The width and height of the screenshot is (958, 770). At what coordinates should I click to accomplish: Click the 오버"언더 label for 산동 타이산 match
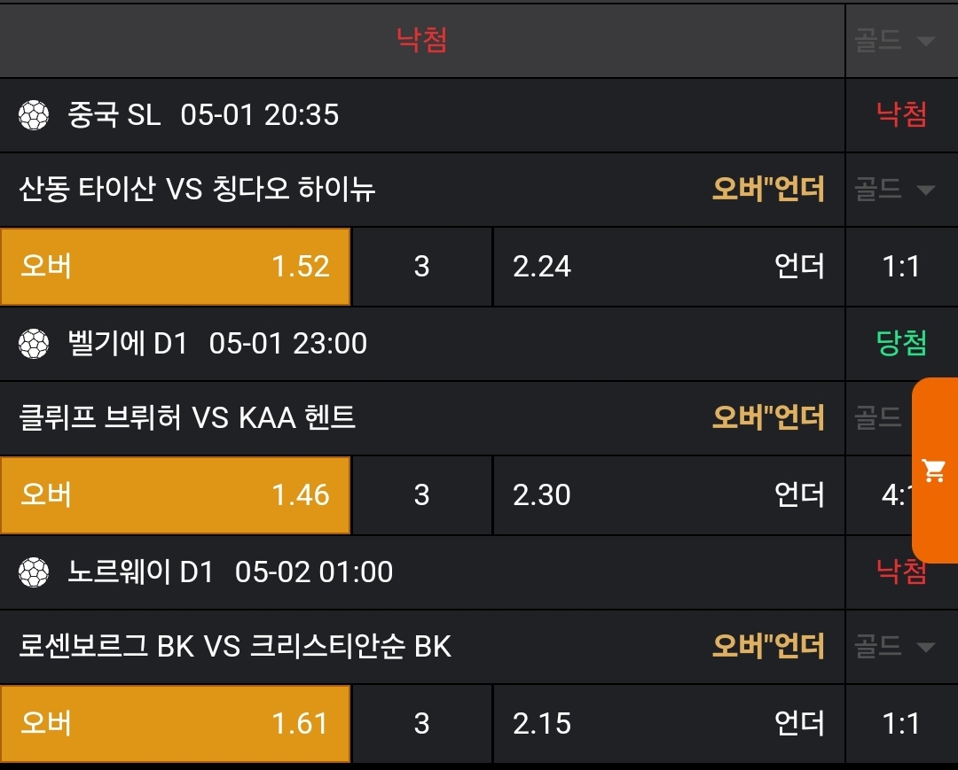pos(768,189)
